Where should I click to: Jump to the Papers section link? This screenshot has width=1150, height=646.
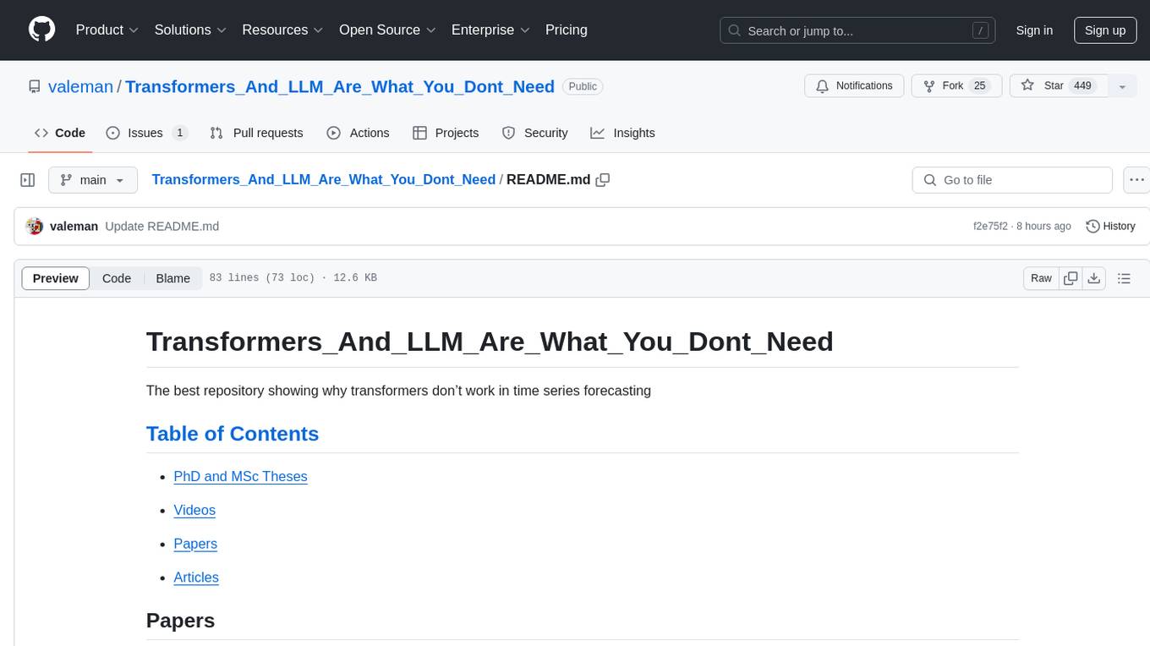(x=195, y=544)
